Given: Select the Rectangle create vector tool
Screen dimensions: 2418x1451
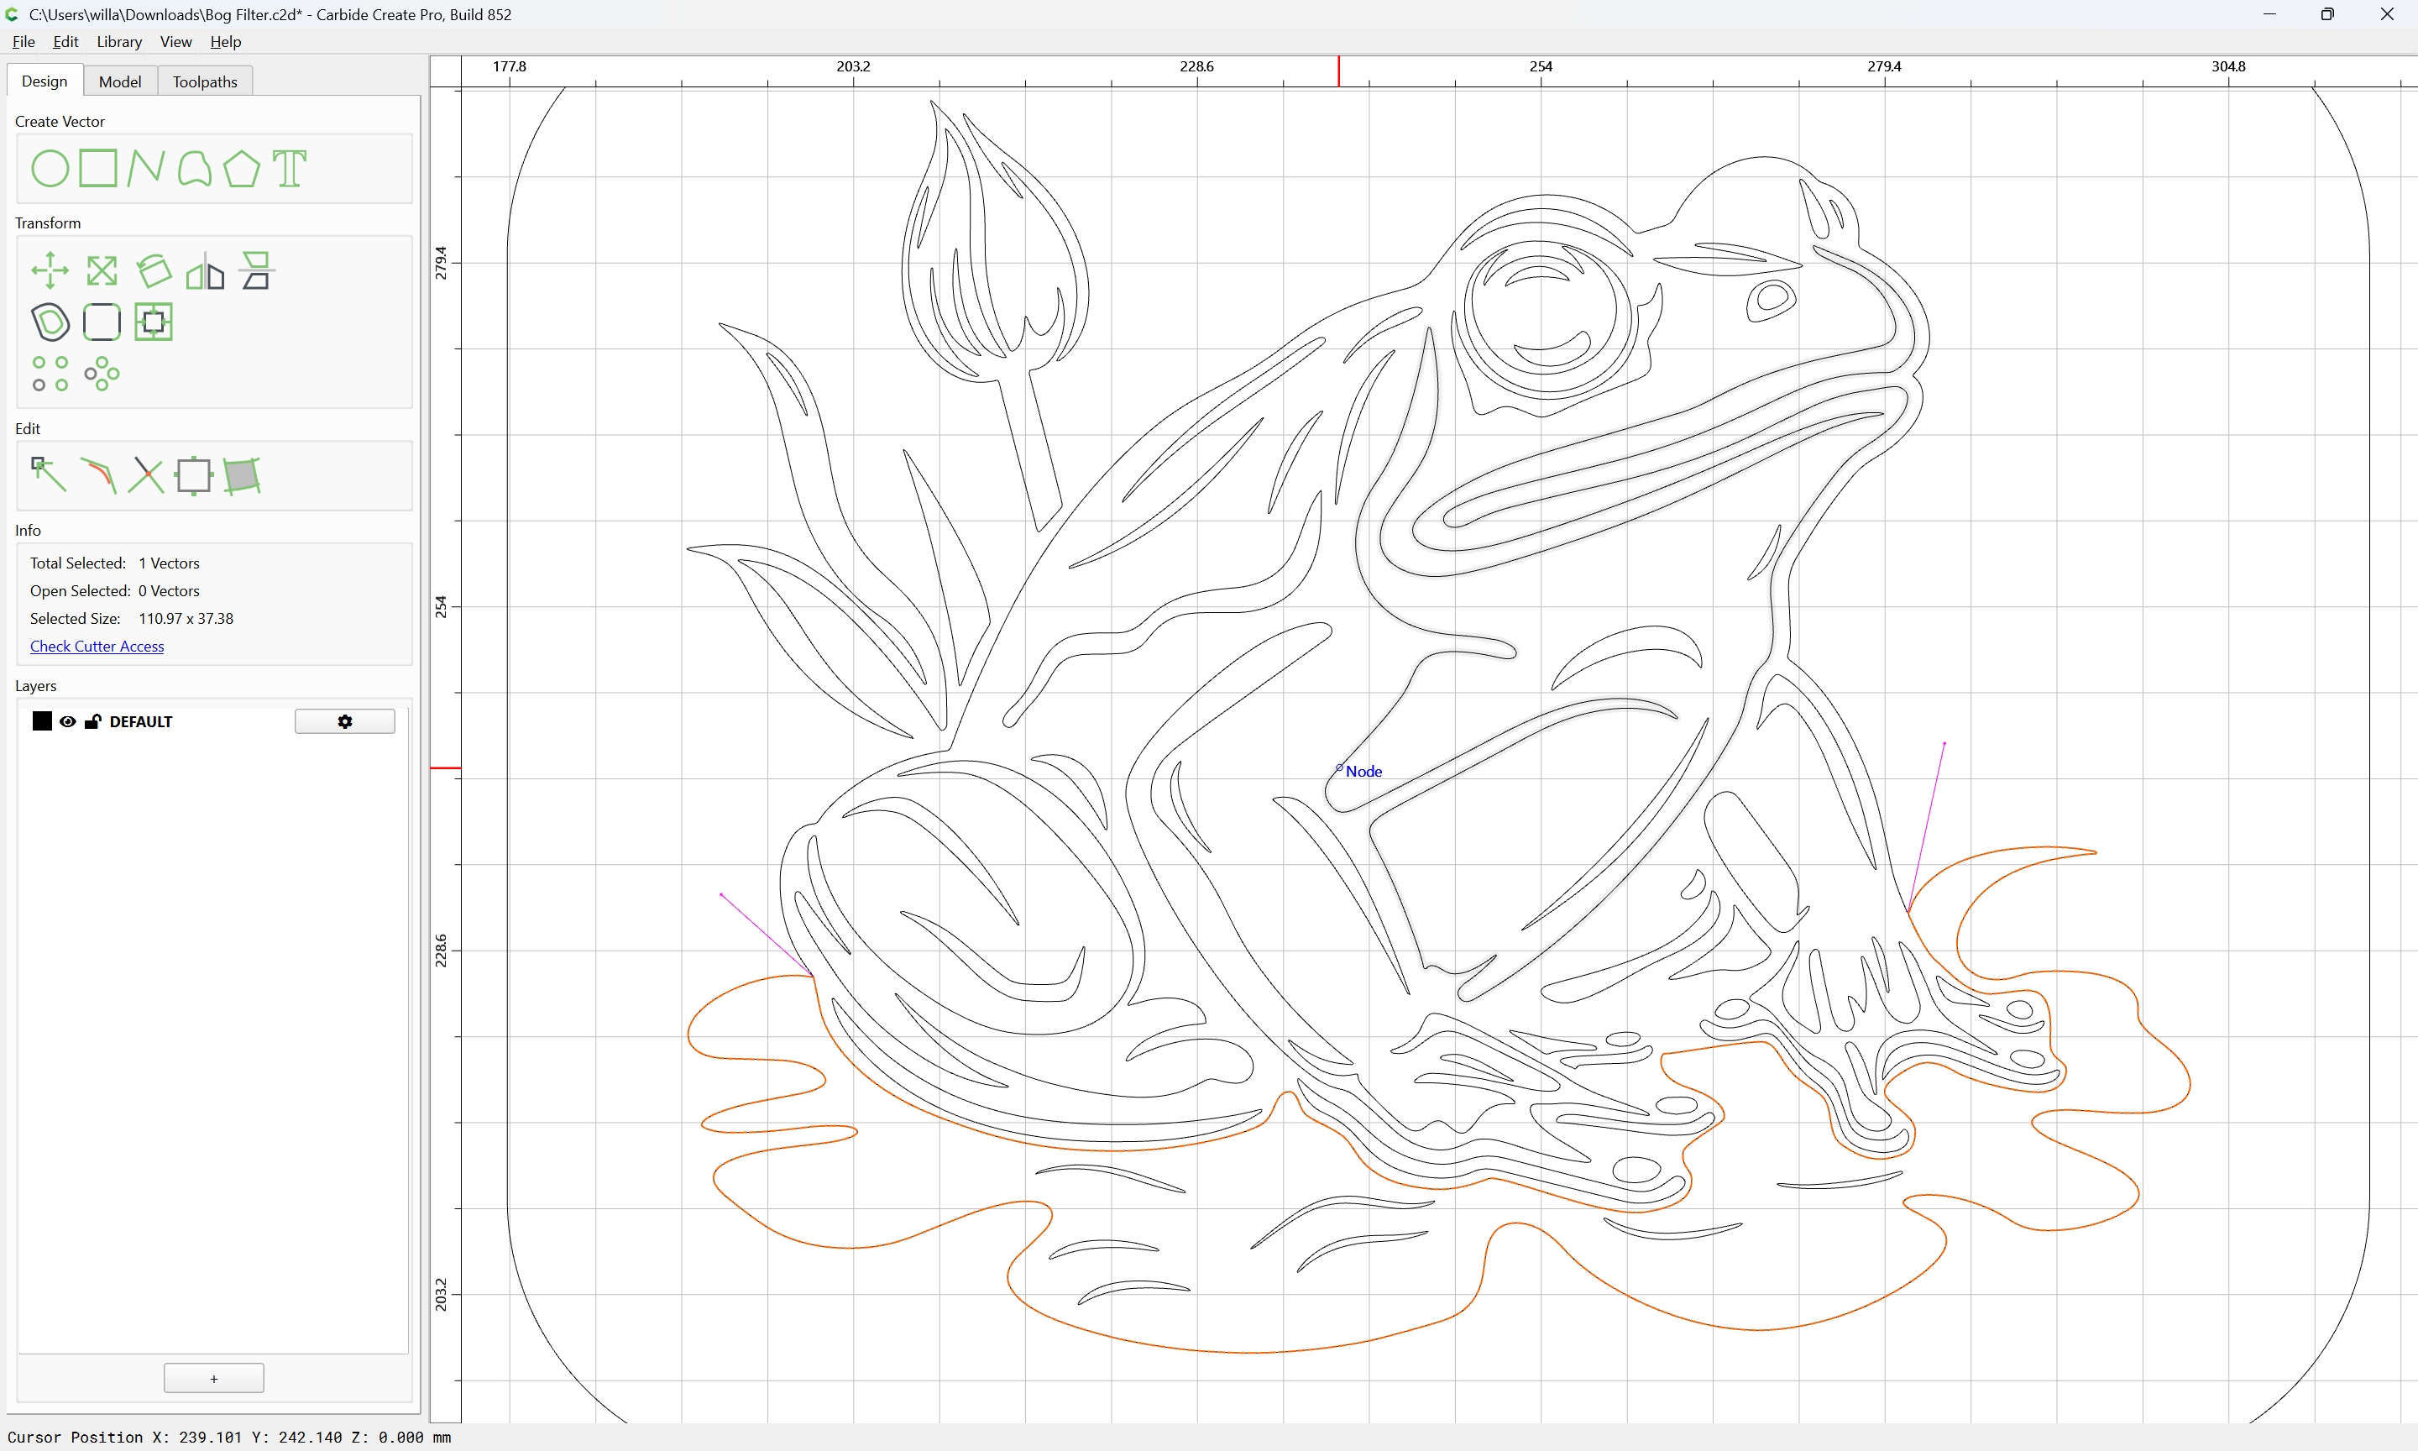Looking at the screenshot, I should point(97,168).
